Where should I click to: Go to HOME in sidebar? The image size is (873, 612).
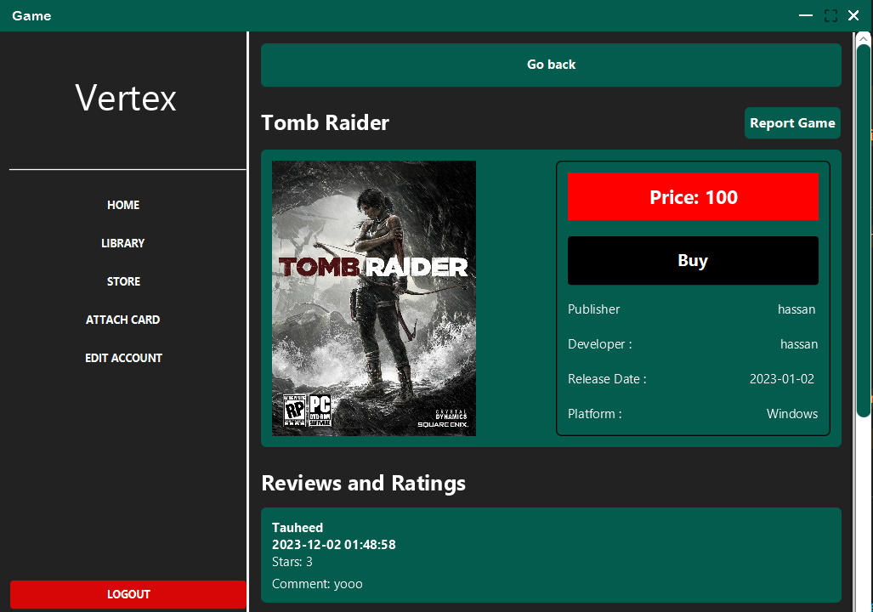123,205
